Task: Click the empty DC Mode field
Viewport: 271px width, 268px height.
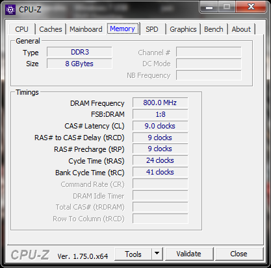Action: tap(209, 64)
